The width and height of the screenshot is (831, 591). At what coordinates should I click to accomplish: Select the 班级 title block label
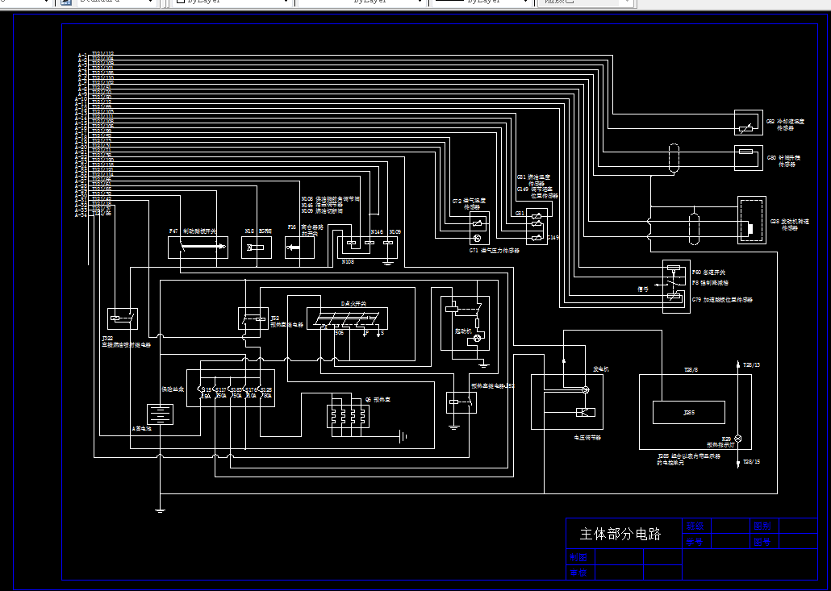coord(695,526)
